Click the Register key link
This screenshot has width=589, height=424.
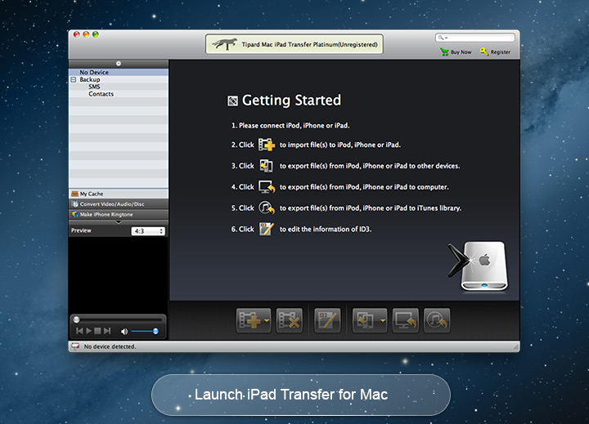tap(495, 51)
